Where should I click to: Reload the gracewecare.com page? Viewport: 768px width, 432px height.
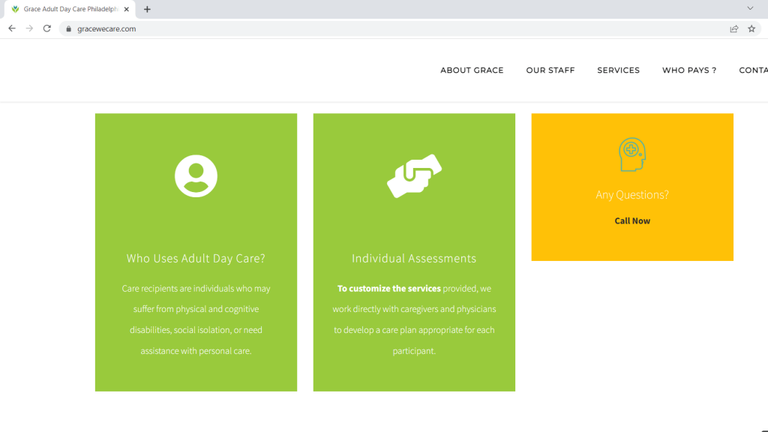[47, 28]
